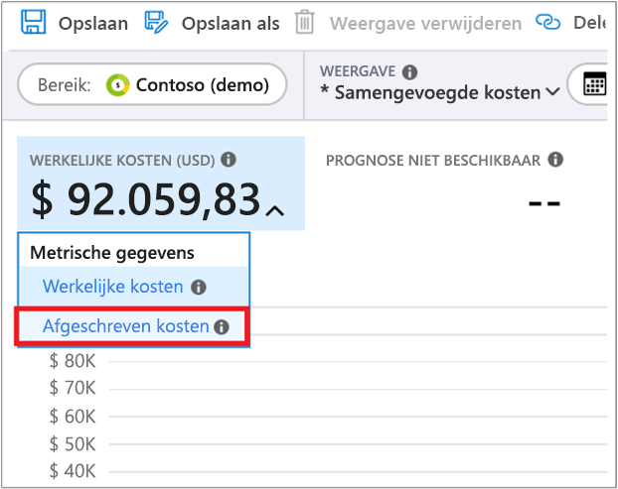618x489 pixels.
Task: Click the Opslaan als save-as icon
Action: tap(156, 23)
